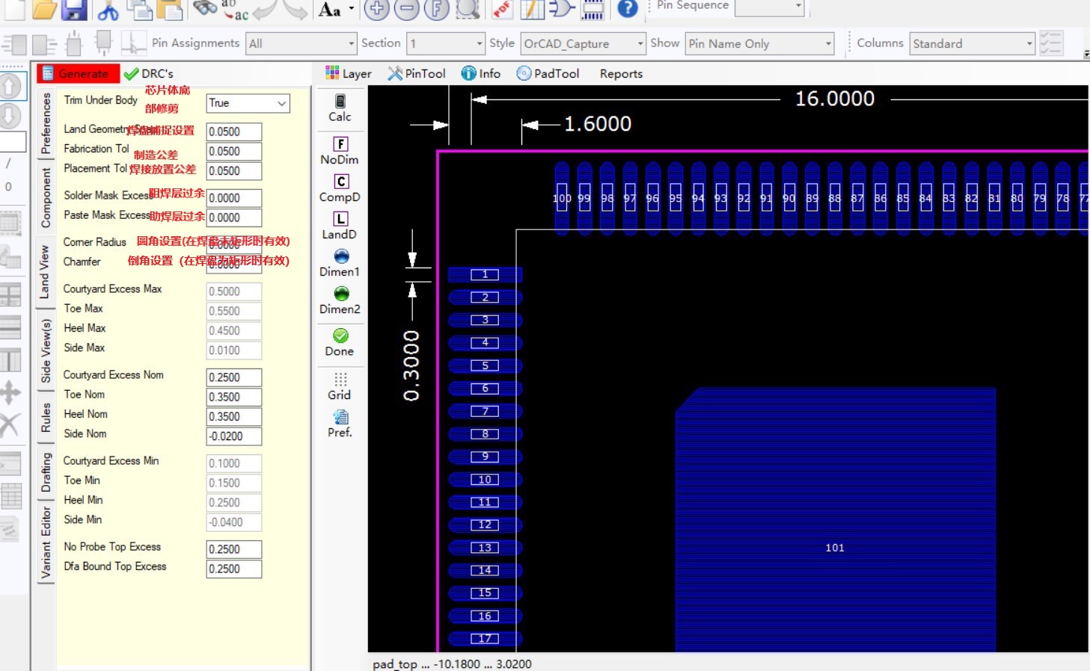Image resolution: width=1090 pixels, height=671 pixels.
Task: Click the Dimen1 dimension tool
Action: point(340,263)
